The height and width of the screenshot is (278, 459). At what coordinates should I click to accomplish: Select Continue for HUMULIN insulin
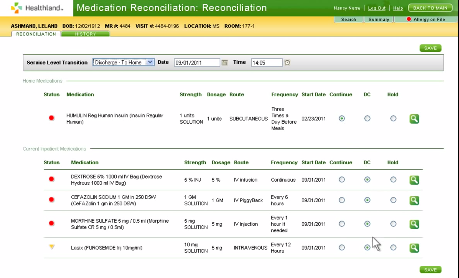click(x=342, y=119)
